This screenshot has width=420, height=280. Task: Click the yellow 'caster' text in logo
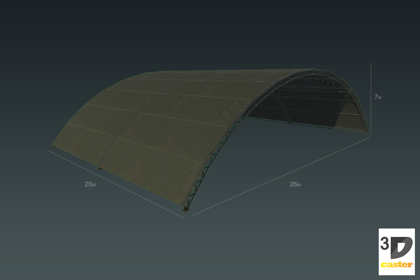coord(396,264)
